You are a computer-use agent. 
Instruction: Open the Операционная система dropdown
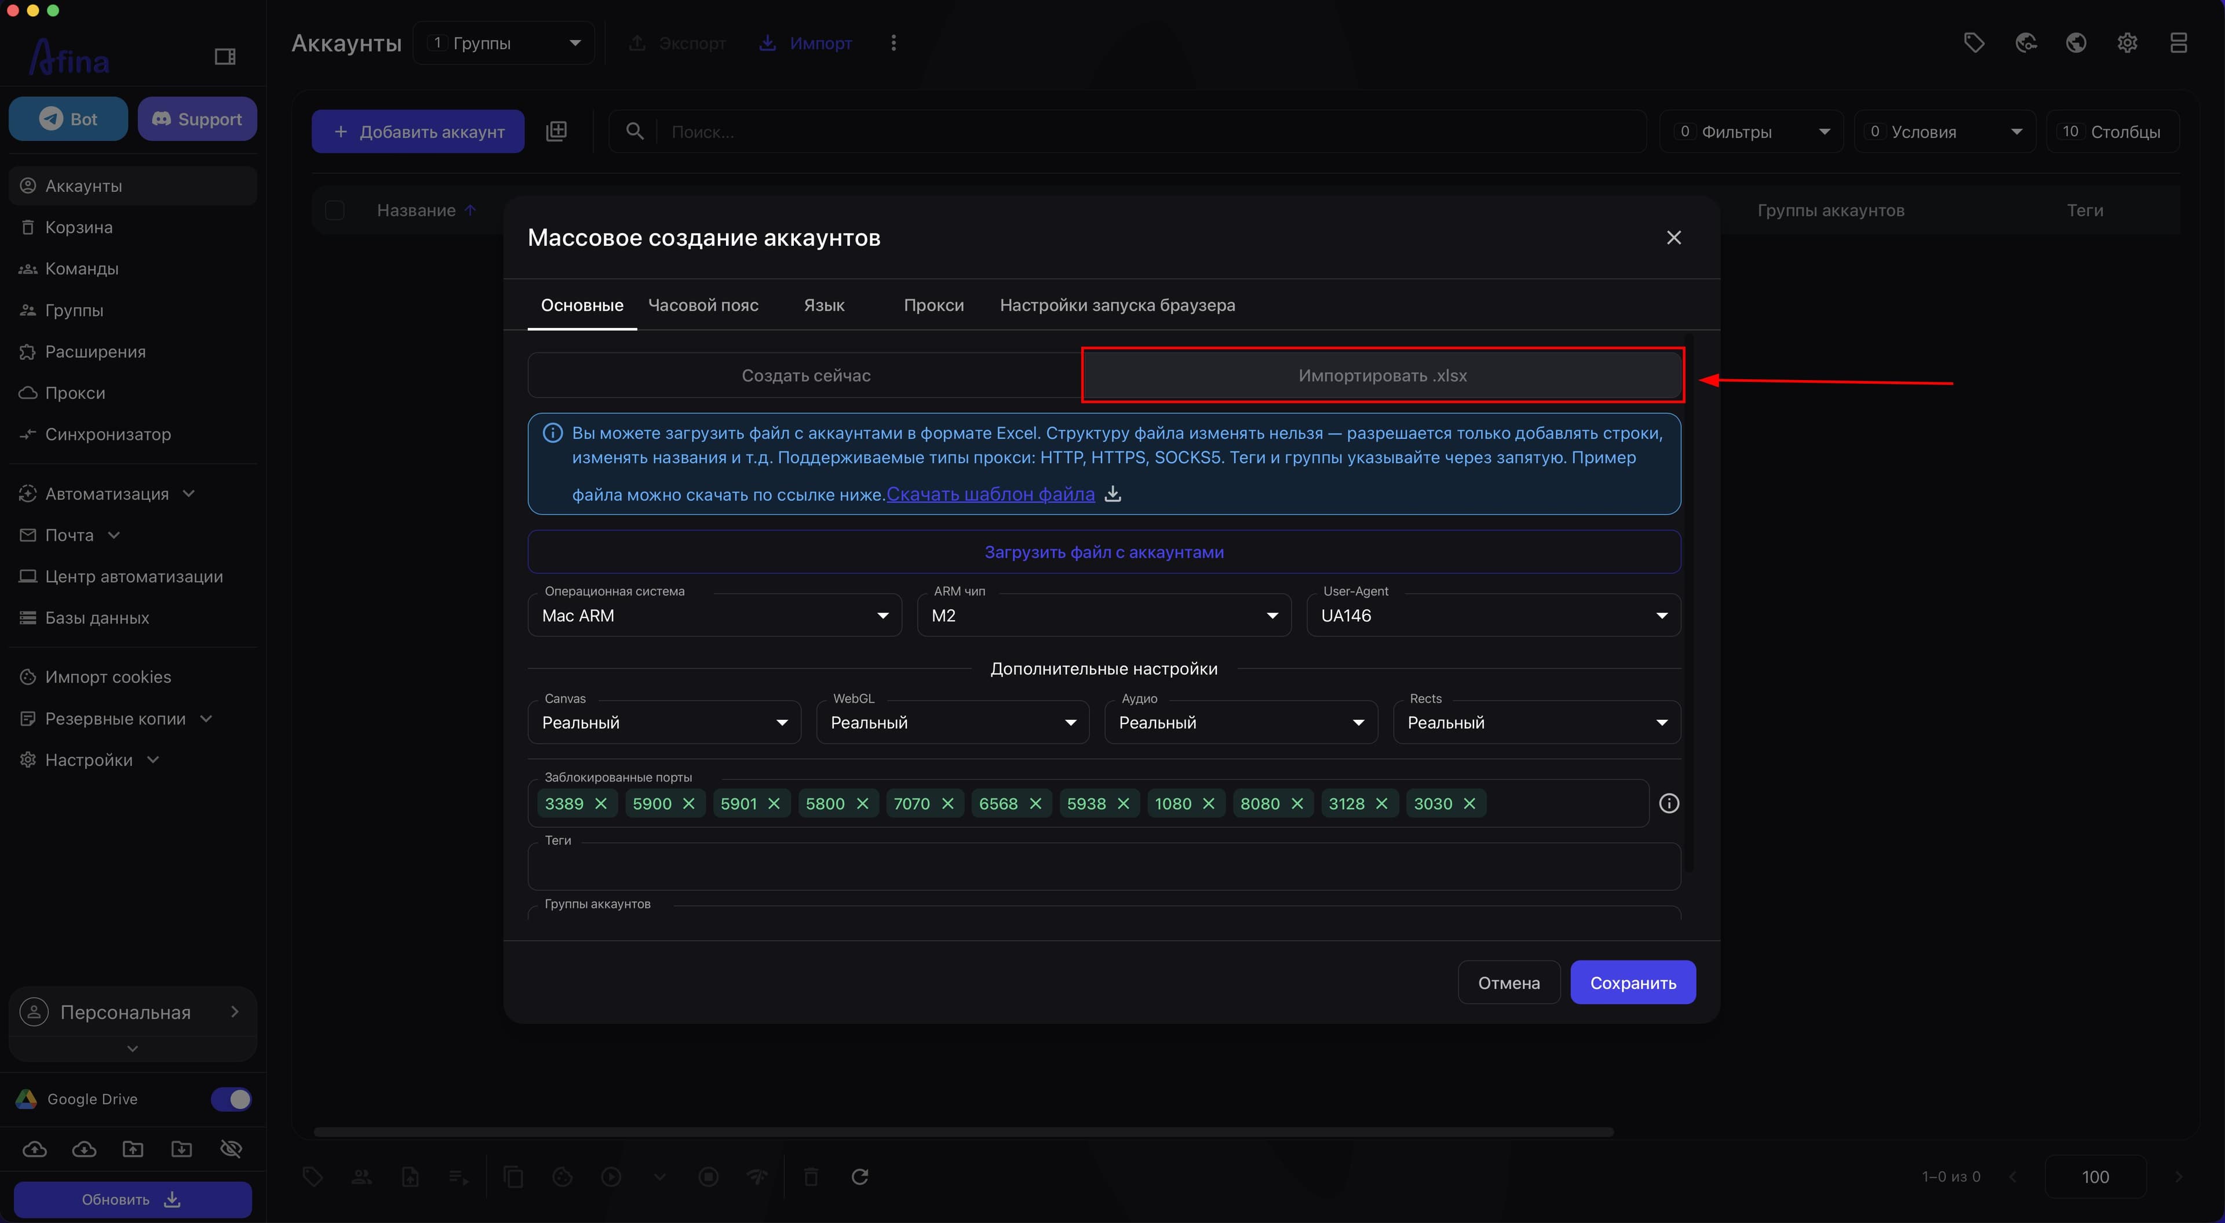714,616
